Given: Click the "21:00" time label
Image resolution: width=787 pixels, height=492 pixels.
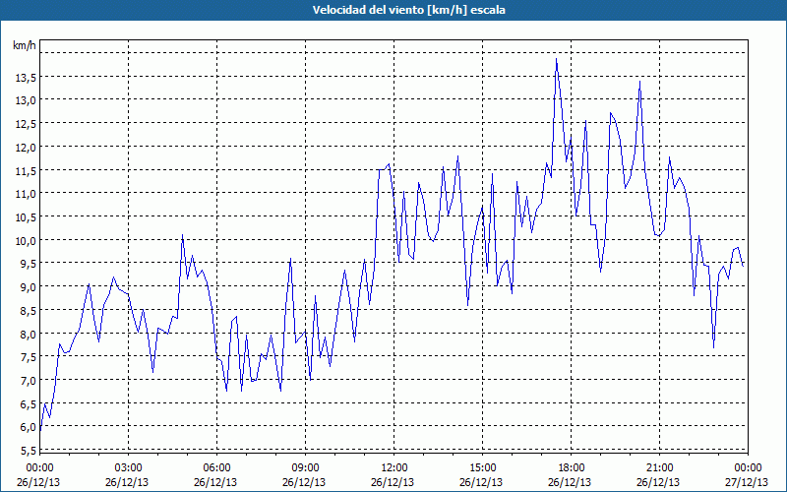Looking at the screenshot, I should [x=659, y=468].
